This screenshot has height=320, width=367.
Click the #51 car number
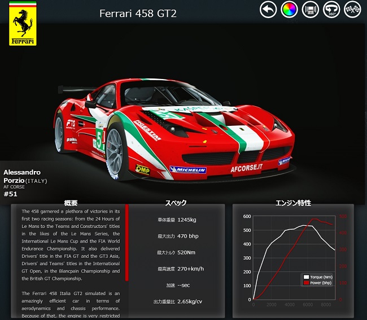[x=10, y=194]
